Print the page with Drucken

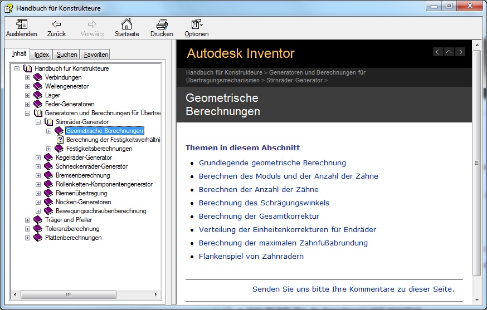pyautogui.click(x=162, y=24)
